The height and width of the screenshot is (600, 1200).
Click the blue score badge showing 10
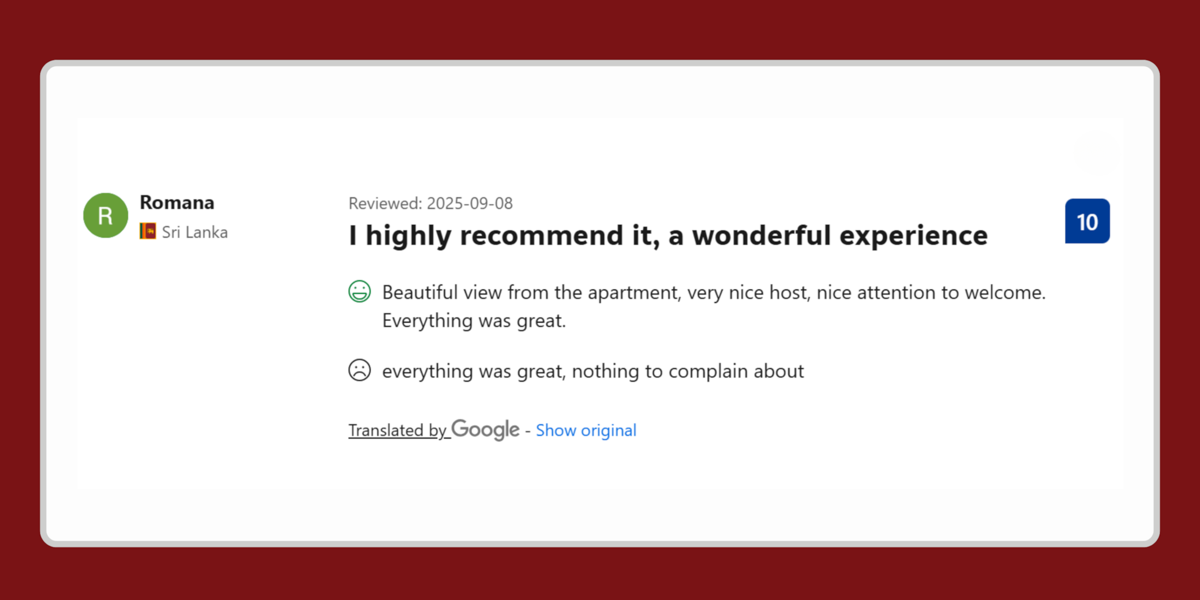coord(1087,221)
